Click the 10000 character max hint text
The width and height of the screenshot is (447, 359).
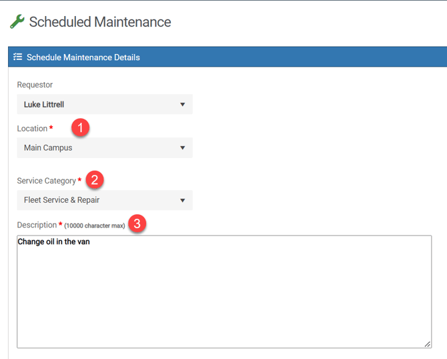pyautogui.click(x=95, y=226)
